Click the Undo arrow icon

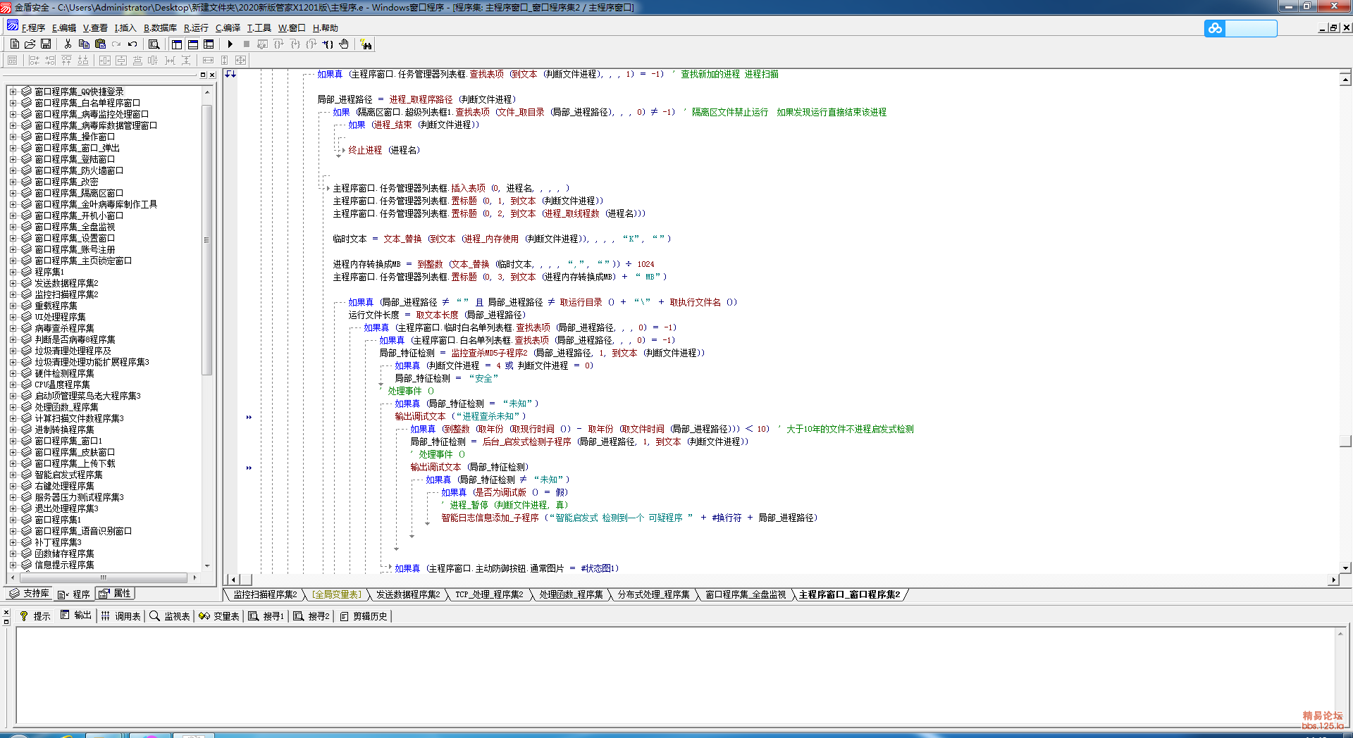132,44
